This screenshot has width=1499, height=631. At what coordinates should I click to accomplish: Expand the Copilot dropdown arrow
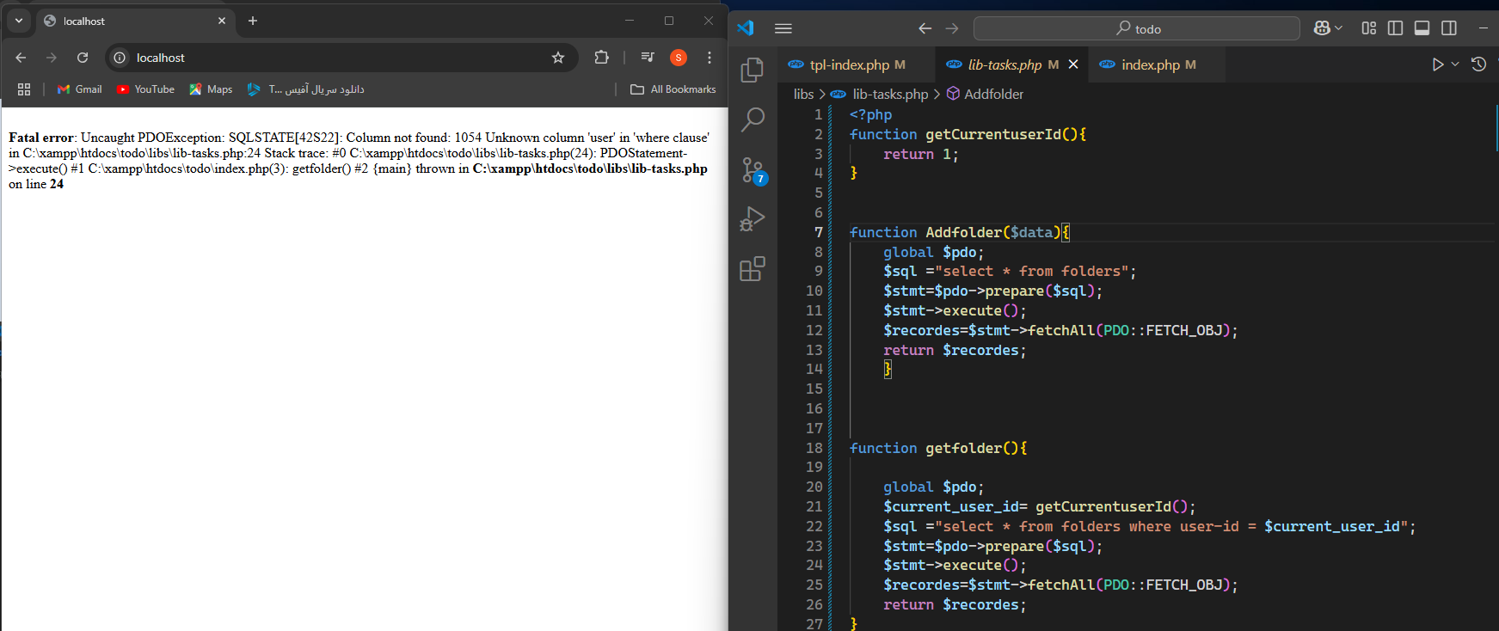coord(1338,28)
